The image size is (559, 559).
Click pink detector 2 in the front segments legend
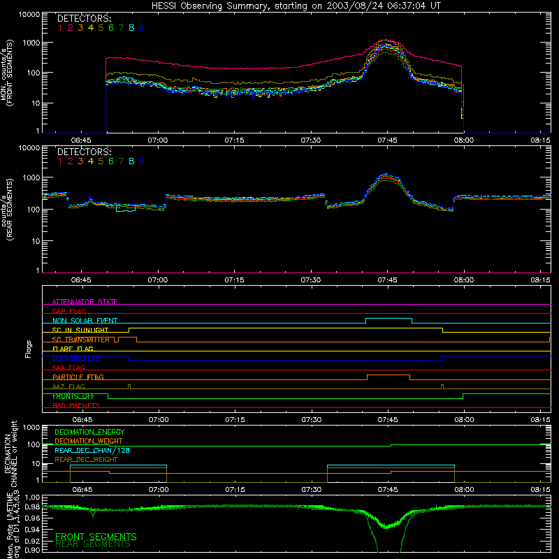coord(71,28)
